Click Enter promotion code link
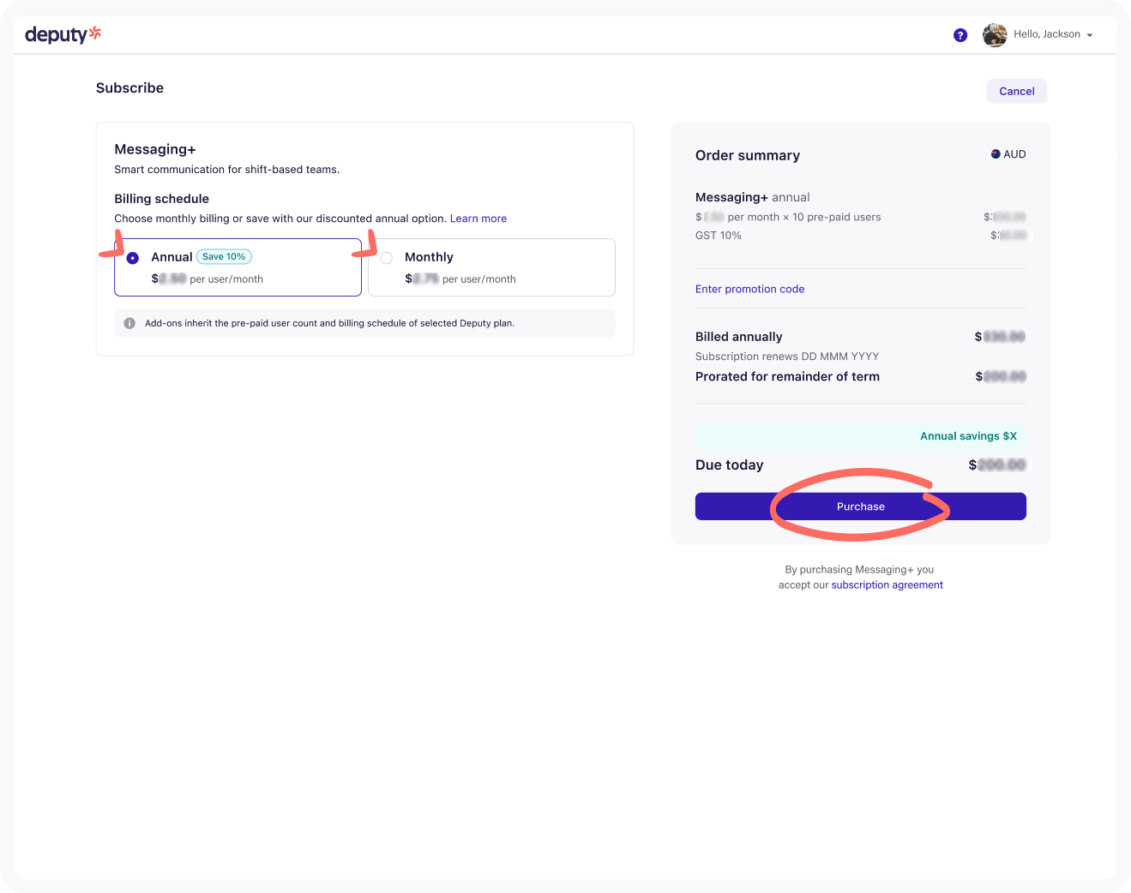 tap(749, 289)
